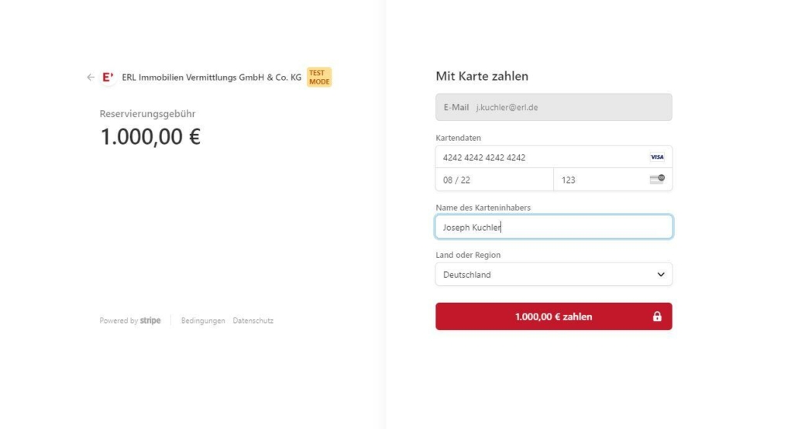Image resolution: width=798 pixels, height=429 pixels.
Task: Click the stripe logo in footer
Action: pos(150,321)
